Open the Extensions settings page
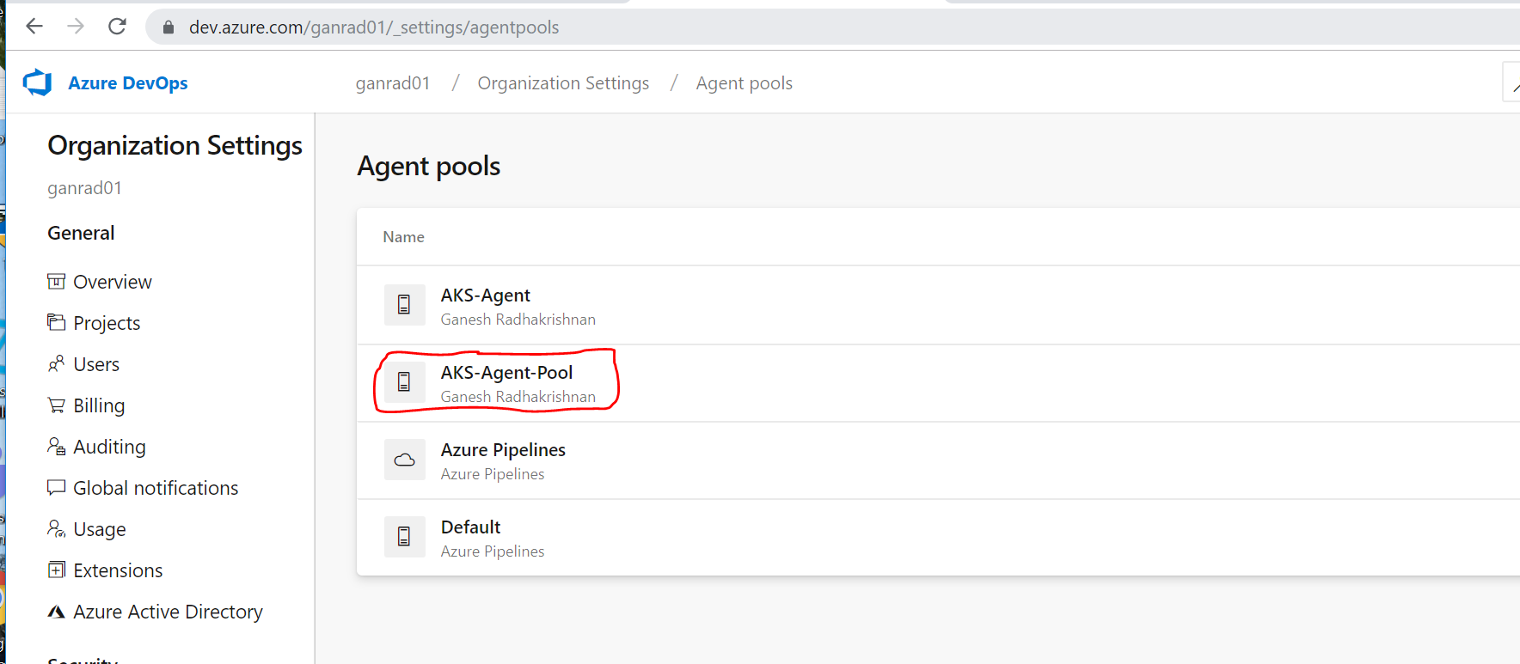The width and height of the screenshot is (1520, 664). [118, 570]
